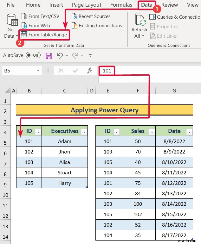This screenshot has height=244, width=201.
Task: Toggle AutoSave switch
Action: [x=33, y=55]
